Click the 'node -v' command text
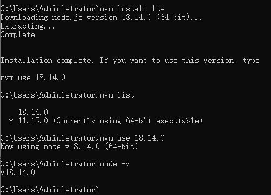Image resolution: width=271 pixels, height=195 pixels. (114, 164)
